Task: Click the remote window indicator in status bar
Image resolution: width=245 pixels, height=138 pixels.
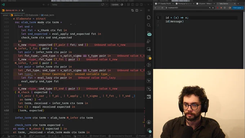Action: click(x=3, y=136)
